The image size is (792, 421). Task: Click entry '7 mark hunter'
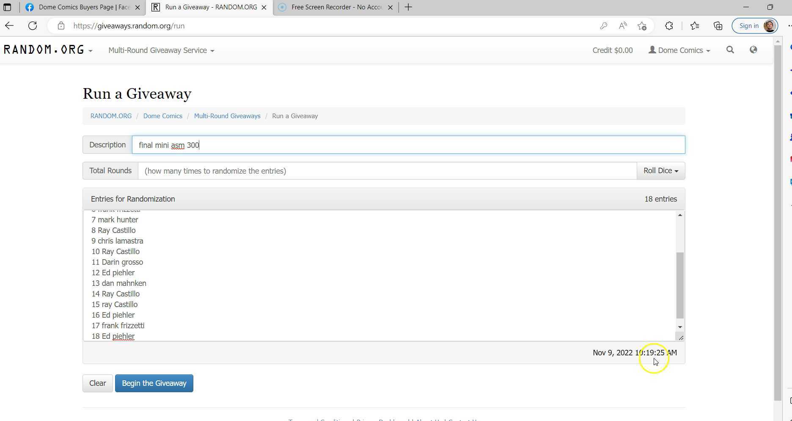pos(115,220)
